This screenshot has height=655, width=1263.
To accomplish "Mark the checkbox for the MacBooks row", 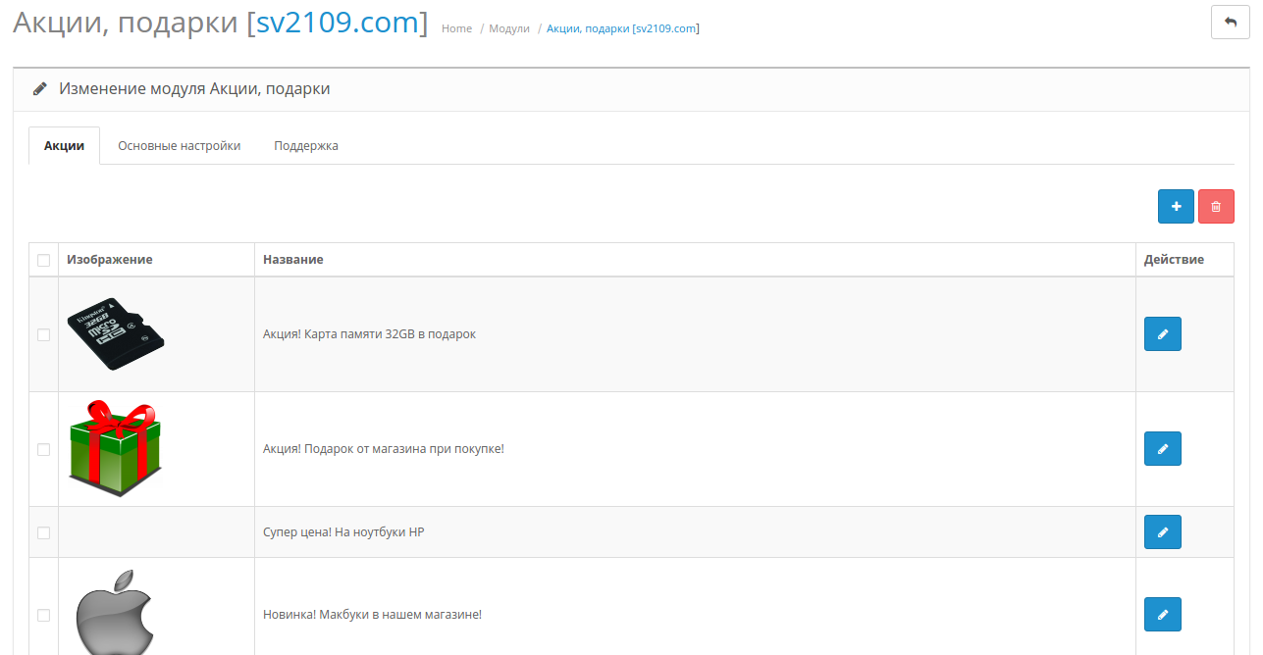I will coord(43,615).
